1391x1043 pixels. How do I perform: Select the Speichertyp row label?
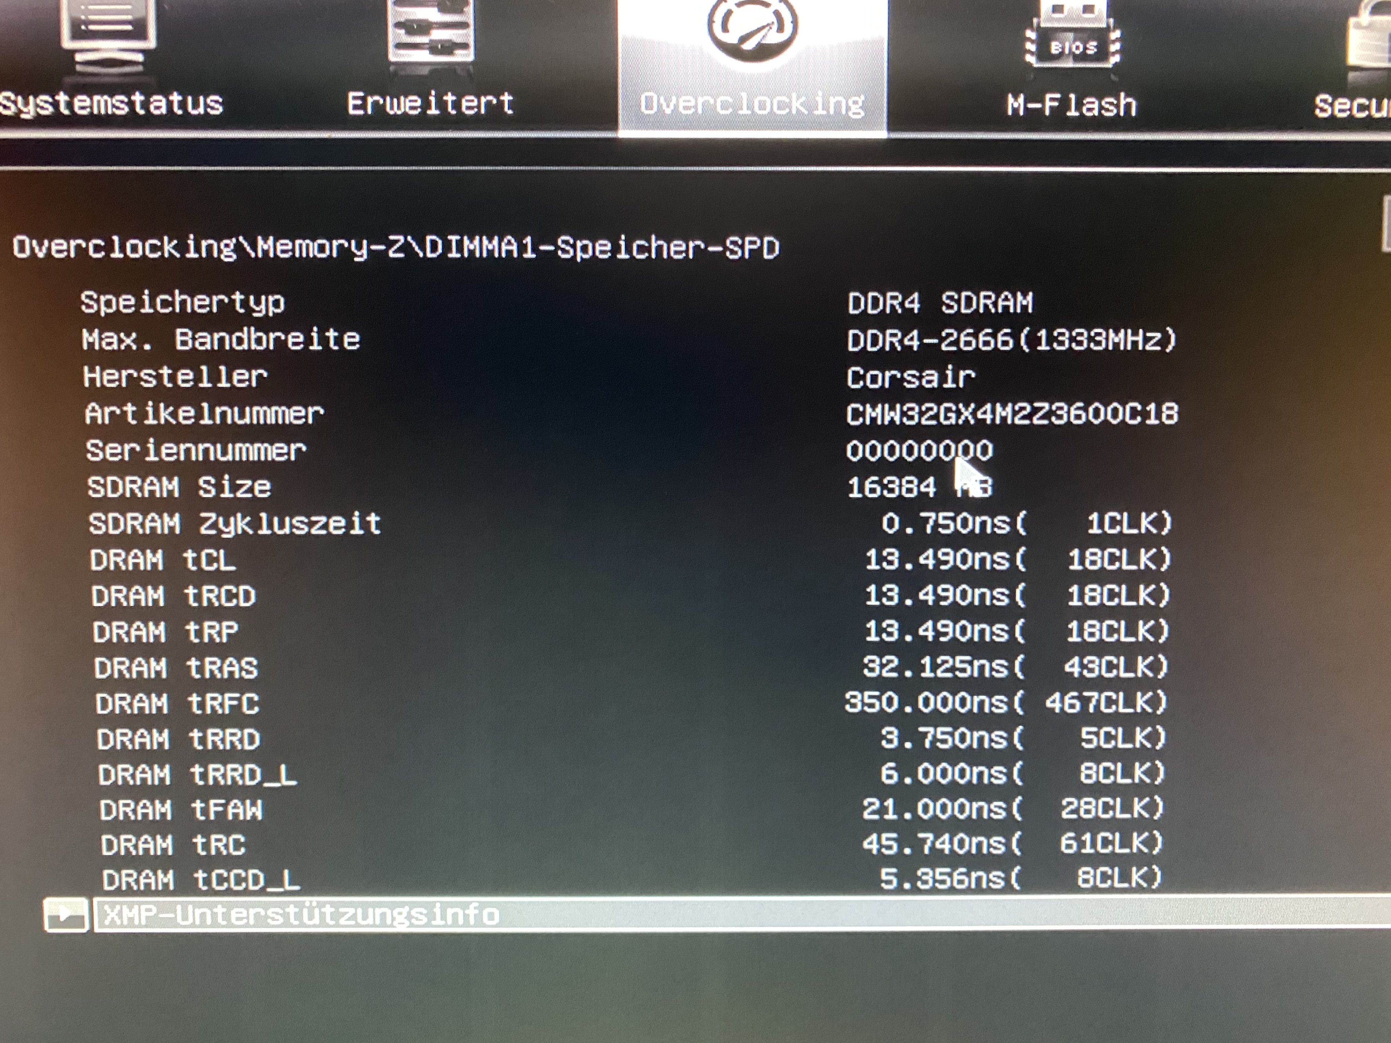click(x=182, y=302)
